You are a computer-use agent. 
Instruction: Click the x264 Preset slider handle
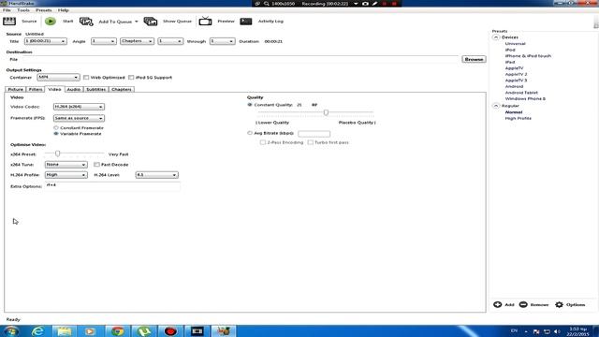[57, 154]
